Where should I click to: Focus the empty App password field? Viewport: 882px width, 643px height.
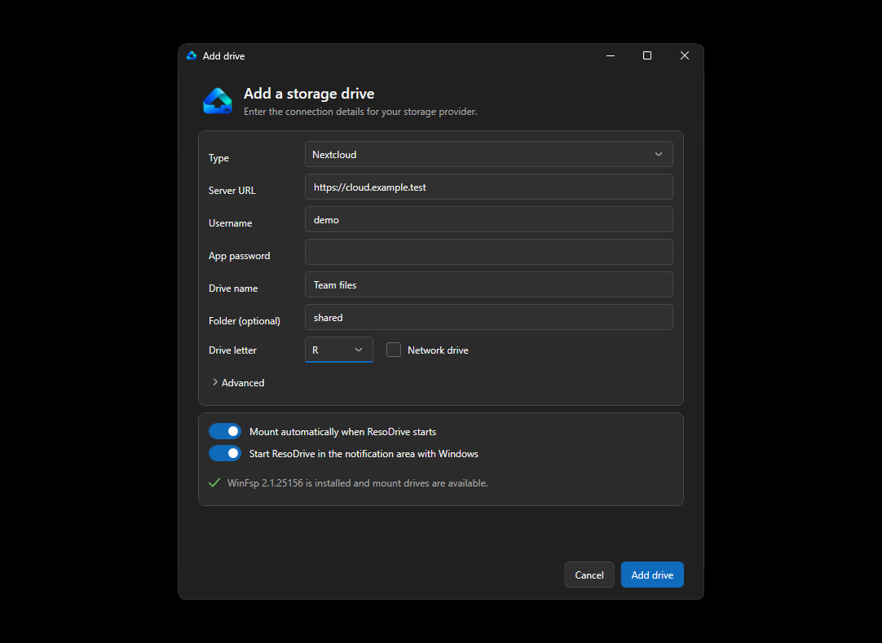click(489, 252)
